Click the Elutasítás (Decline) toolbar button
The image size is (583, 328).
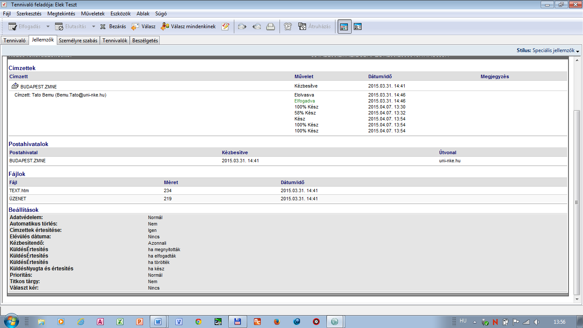pos(70,26)
